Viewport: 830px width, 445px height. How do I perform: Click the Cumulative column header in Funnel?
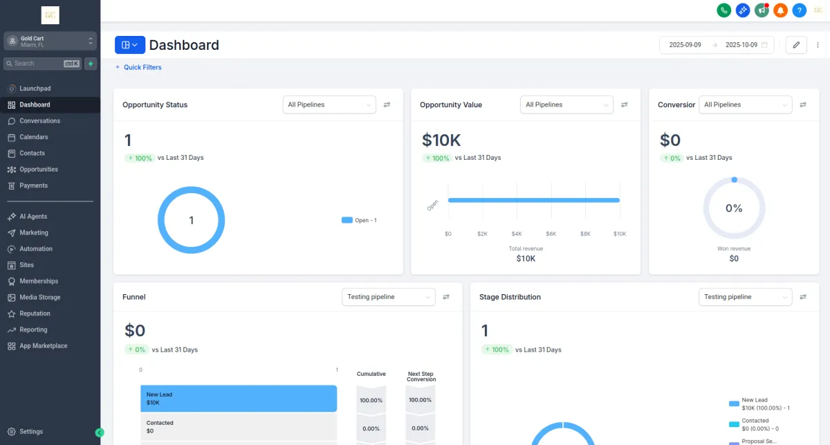tap(371, 374)
